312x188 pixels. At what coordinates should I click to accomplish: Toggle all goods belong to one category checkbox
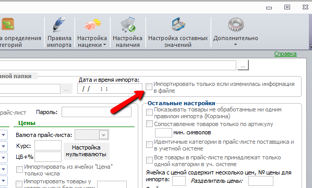tap(149, 160)
